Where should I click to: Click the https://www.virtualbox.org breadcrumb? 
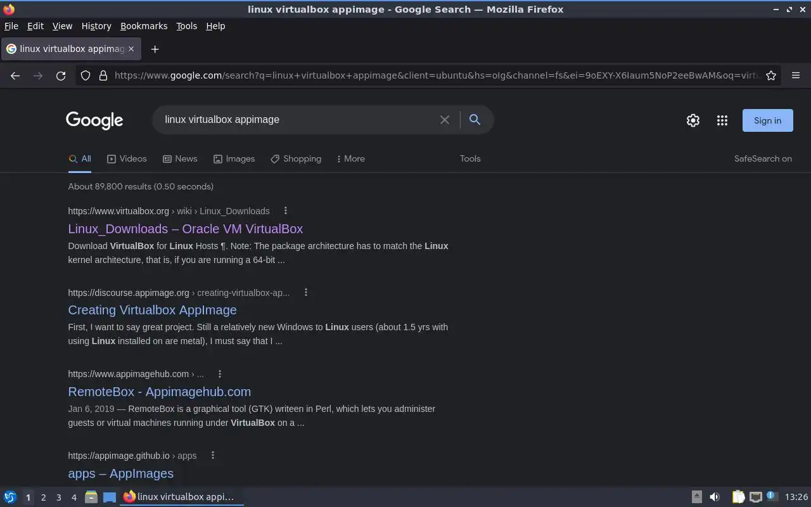(x=118, y=211)
